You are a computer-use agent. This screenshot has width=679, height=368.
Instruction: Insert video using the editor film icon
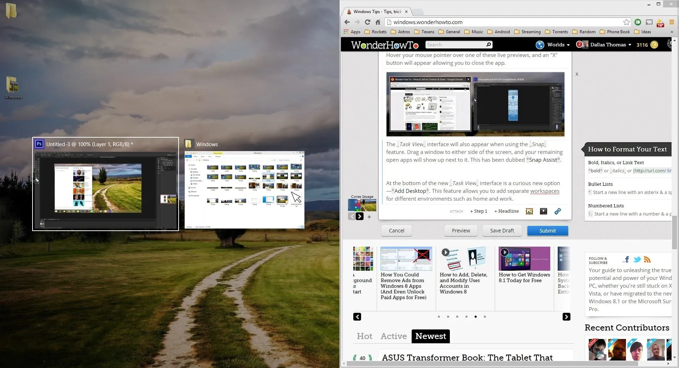point(543,211)
